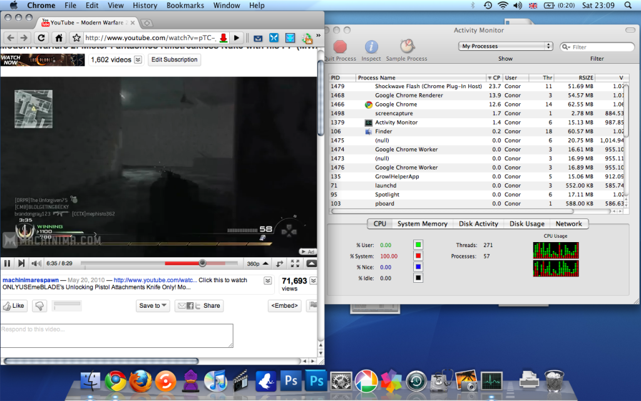Click the Wi-Fi menu bar icon
Viewport: 641px width, 401px height.
point(503,5)
